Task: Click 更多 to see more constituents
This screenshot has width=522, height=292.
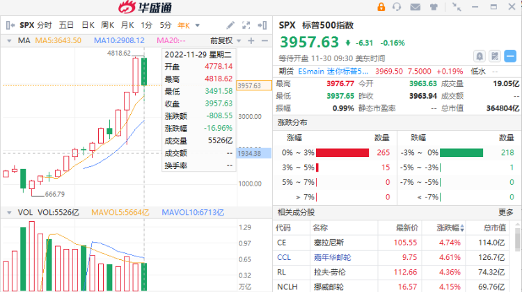Action: pyautogui.click(x=506, y=212)
